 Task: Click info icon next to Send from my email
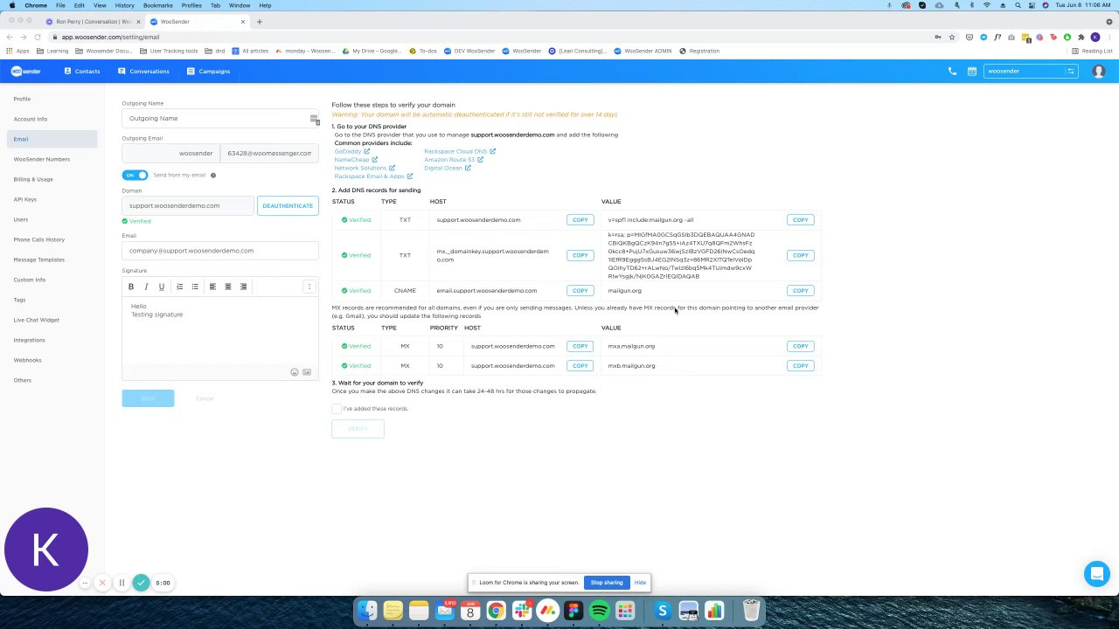click(213, 176)
